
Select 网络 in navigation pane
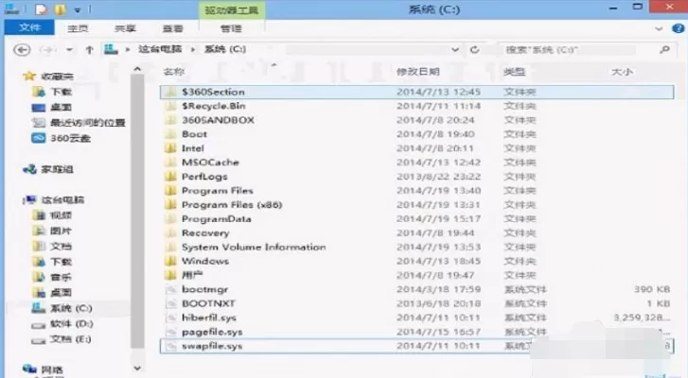tap(43, 369)
